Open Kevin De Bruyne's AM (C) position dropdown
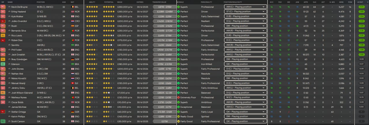Viewport: 369px width, 125px height. (x=245, y=7)
